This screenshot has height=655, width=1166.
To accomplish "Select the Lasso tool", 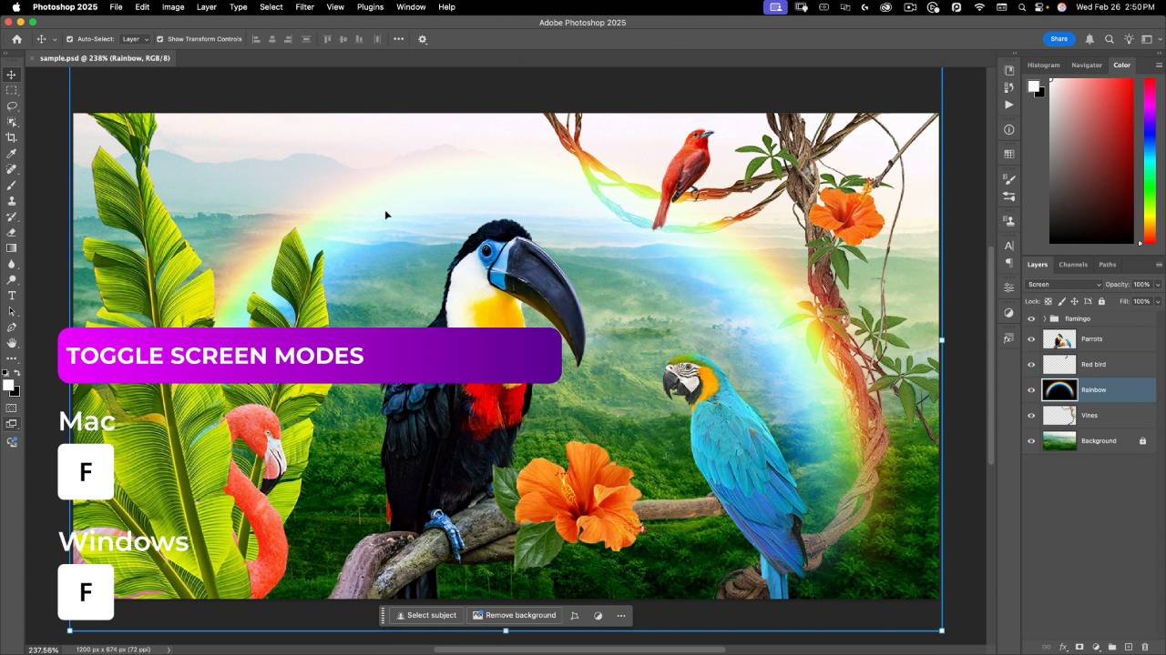I will pyautogui.click(x=12, y=106).
